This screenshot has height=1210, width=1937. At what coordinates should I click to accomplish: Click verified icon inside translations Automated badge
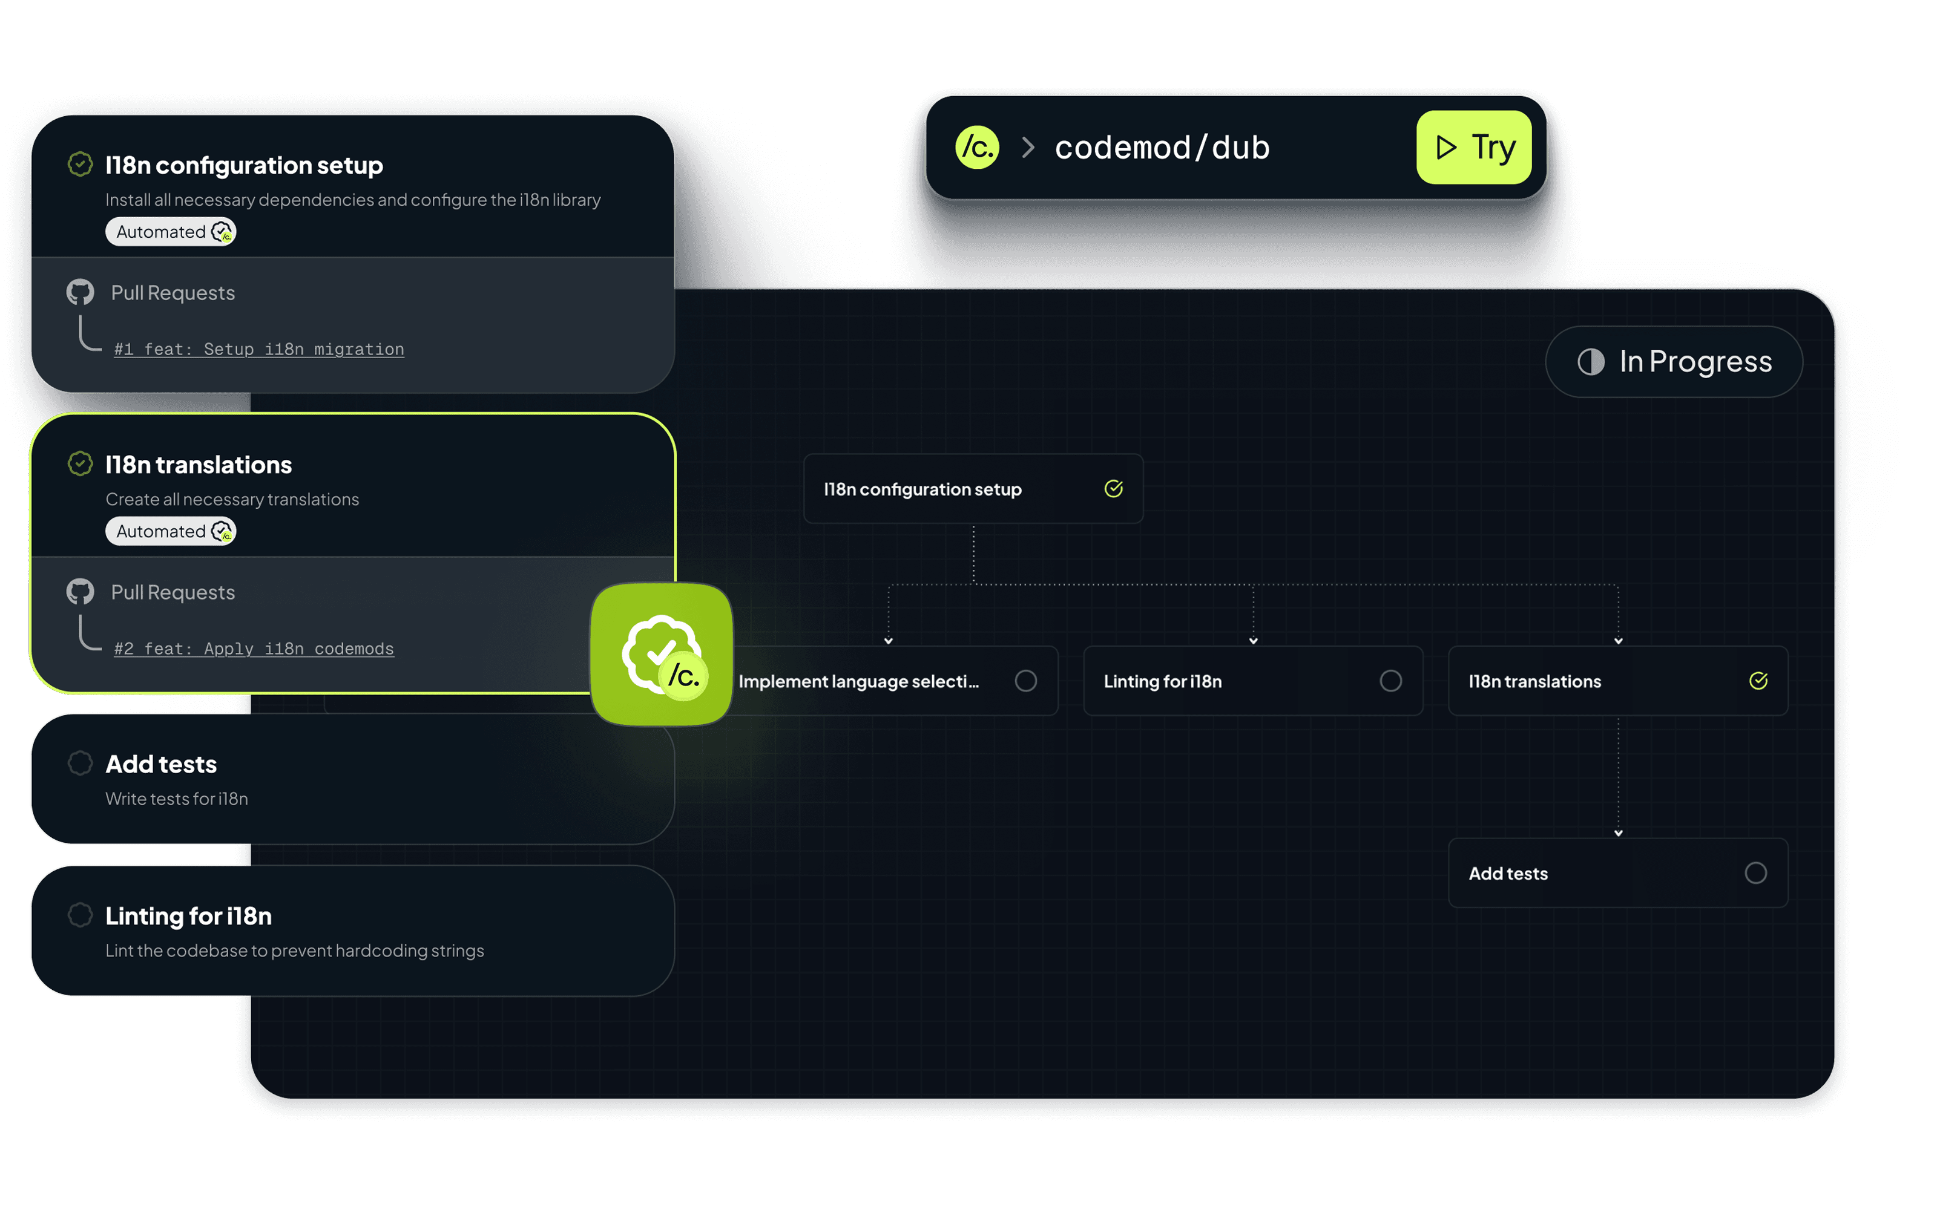222,531
